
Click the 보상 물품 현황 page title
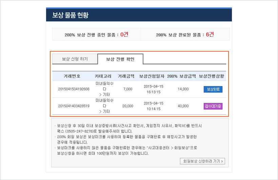click(x=71, y=15)
